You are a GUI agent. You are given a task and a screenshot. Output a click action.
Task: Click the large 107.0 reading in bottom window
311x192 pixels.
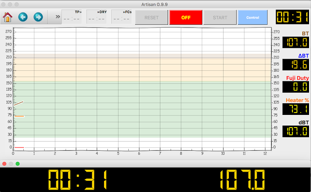242,180
